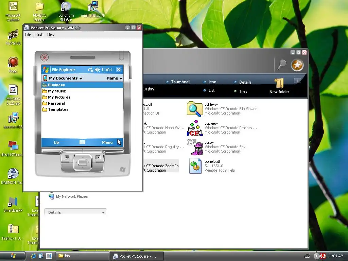Open the on-screen keyboard icon
This screenshot has height=261, width=348.
click(x=82, y=142)
